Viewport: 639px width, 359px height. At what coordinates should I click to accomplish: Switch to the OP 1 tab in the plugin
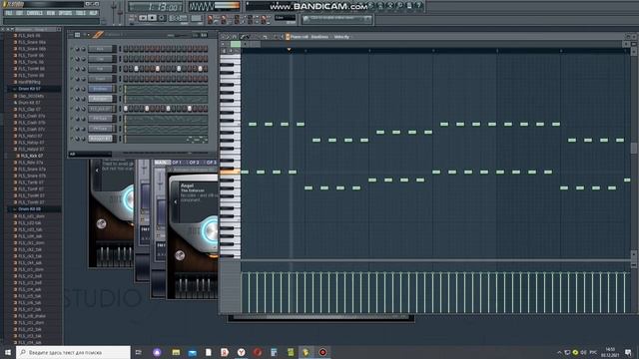pyautogui.click(x=177, y=163)
